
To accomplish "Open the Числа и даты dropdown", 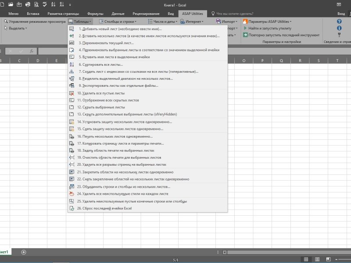I will tap(163, 21).
